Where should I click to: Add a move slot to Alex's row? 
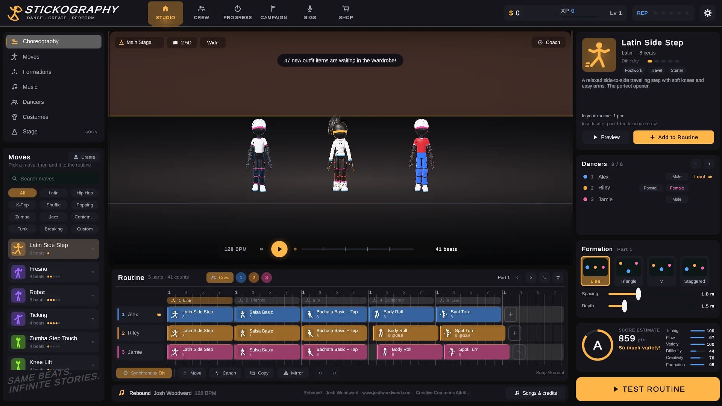tap(510, 314)
